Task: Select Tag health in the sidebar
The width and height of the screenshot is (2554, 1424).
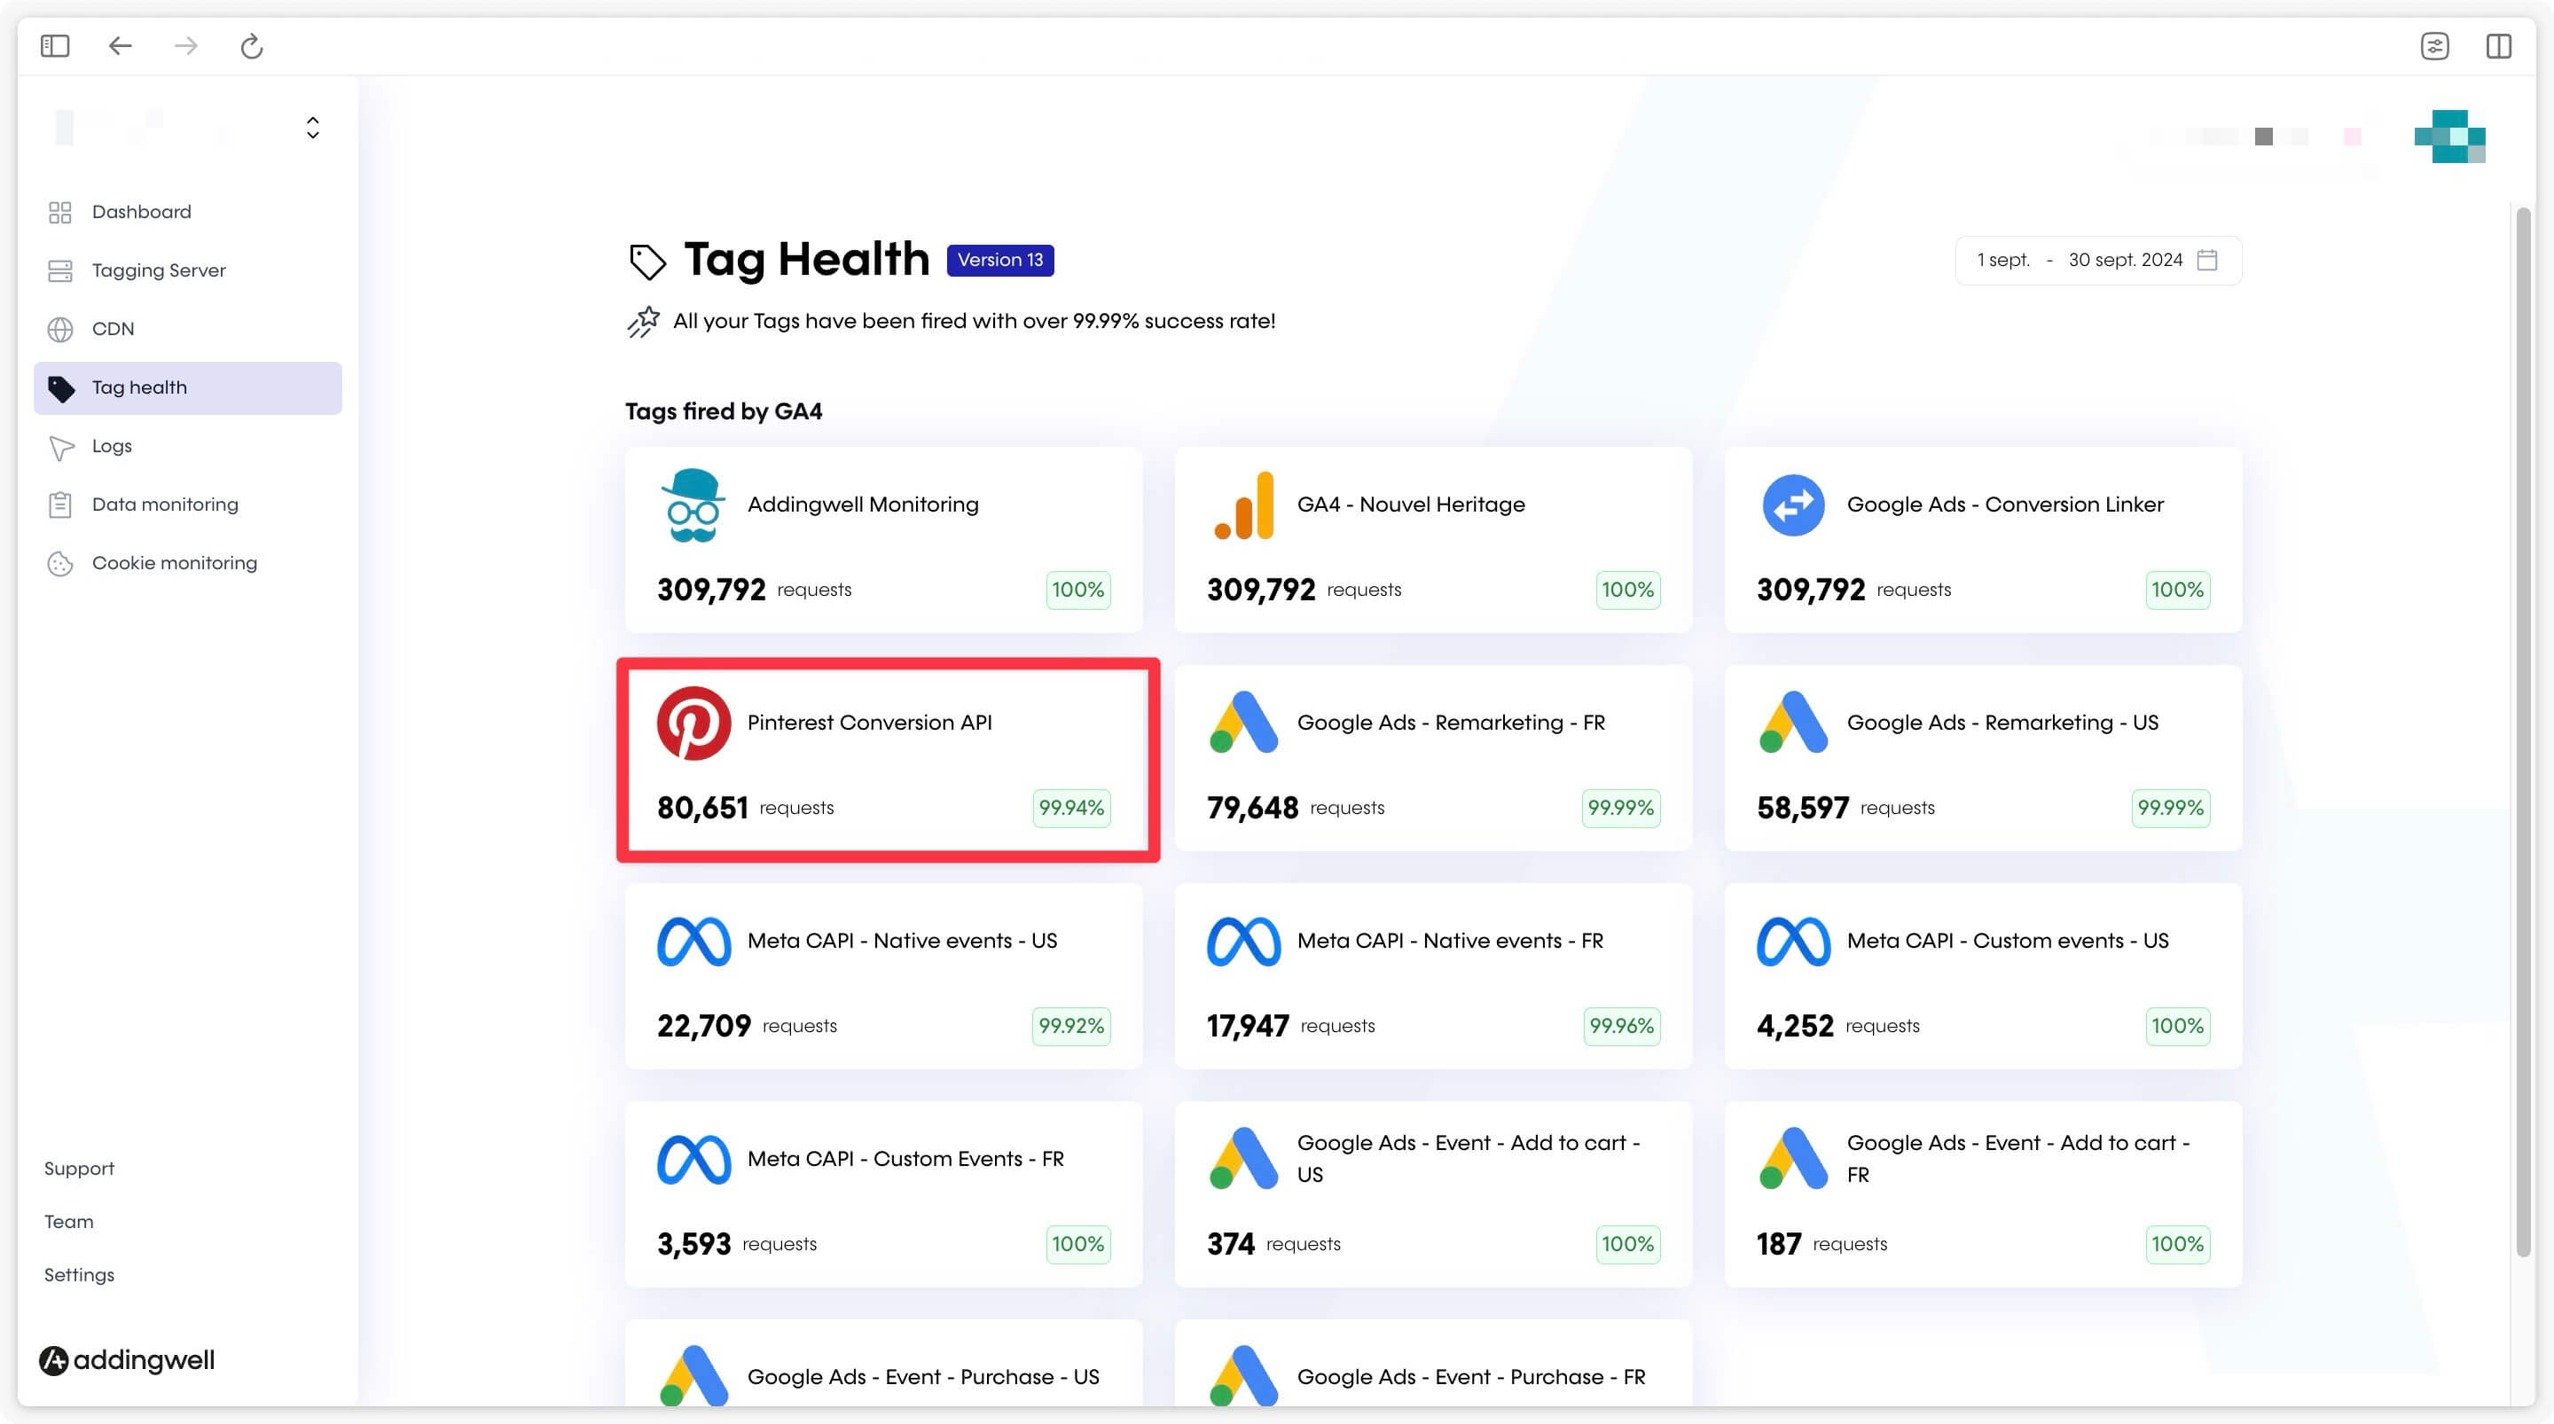Action: pyautogui.click(x=187, y=387)
